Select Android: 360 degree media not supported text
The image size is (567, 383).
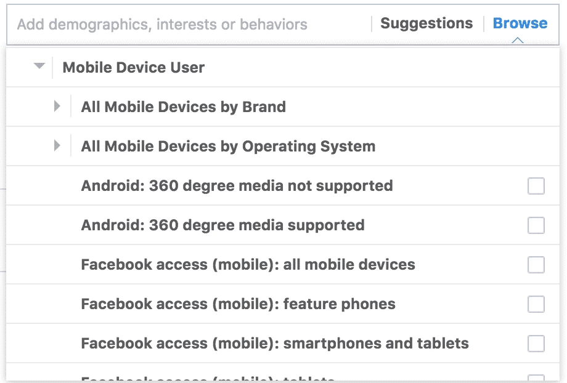coord(237,186)
